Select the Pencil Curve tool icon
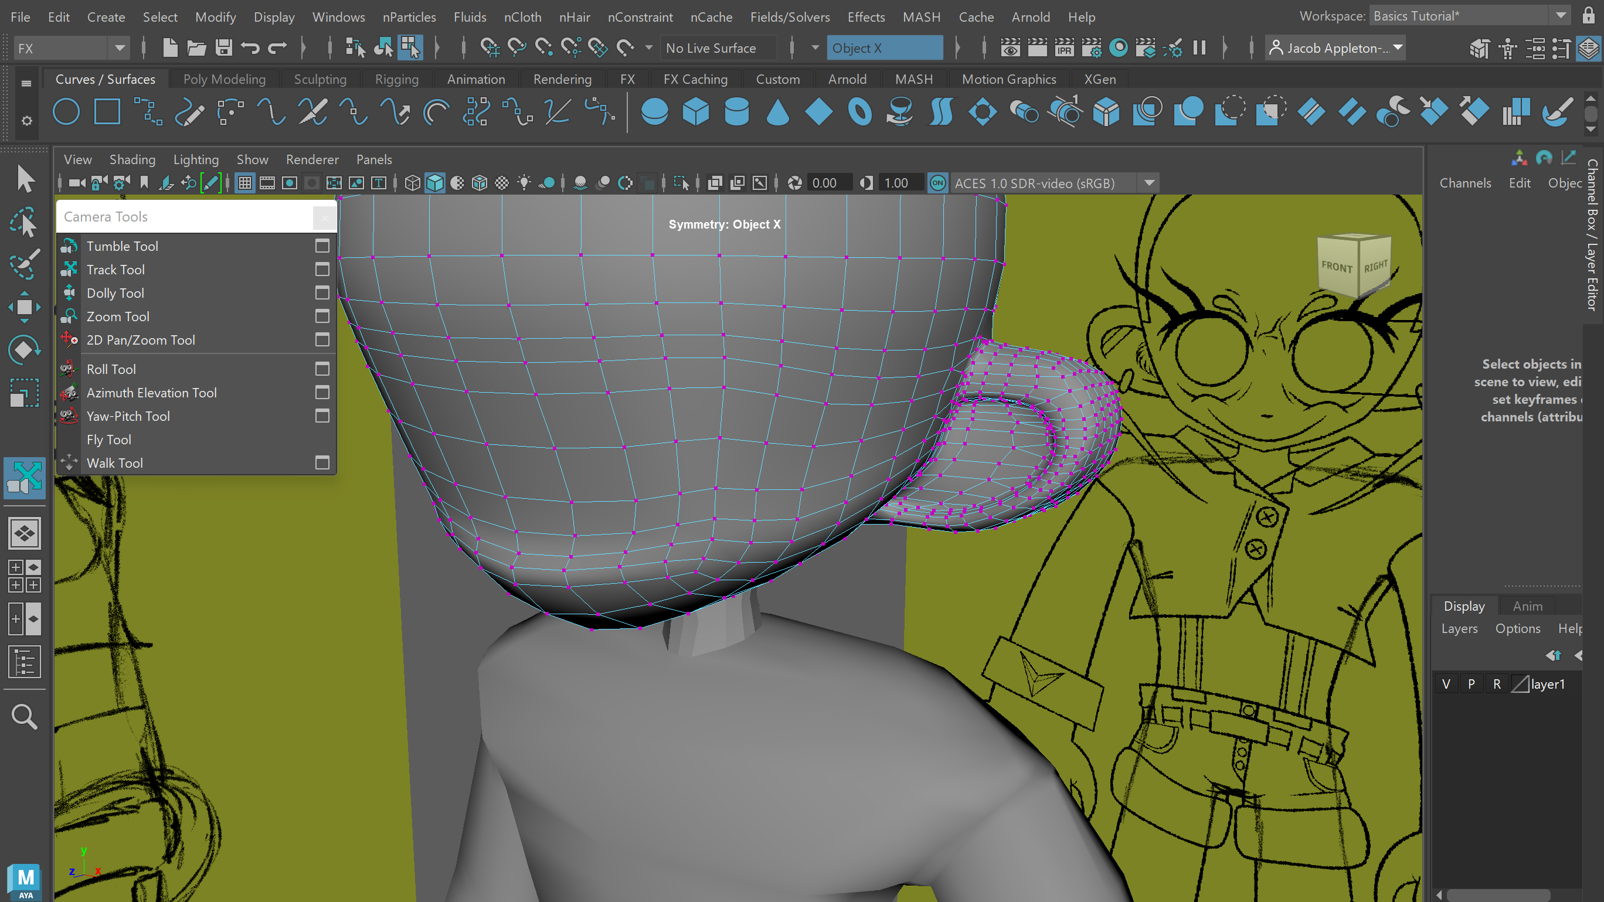1604x902 pixels. (x=189, y=113)
